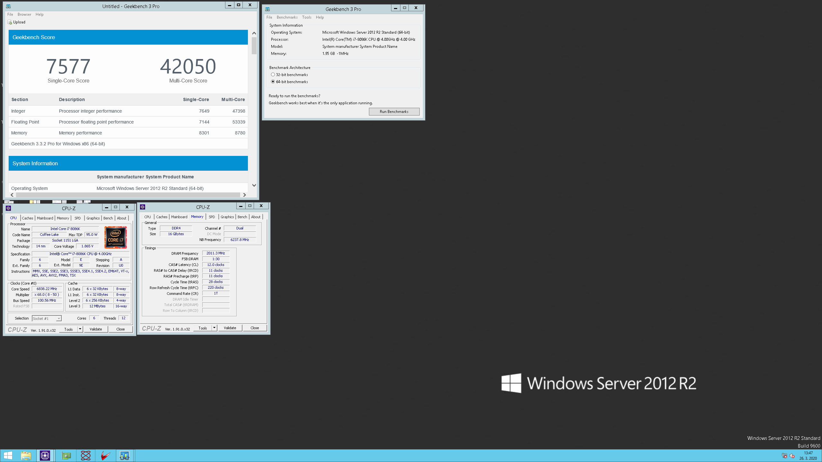The height and width of the screenshot is (462, 822).
Task: Click the DRAM Frequency value 2011.3 MHz
Action: click(216, 253)
